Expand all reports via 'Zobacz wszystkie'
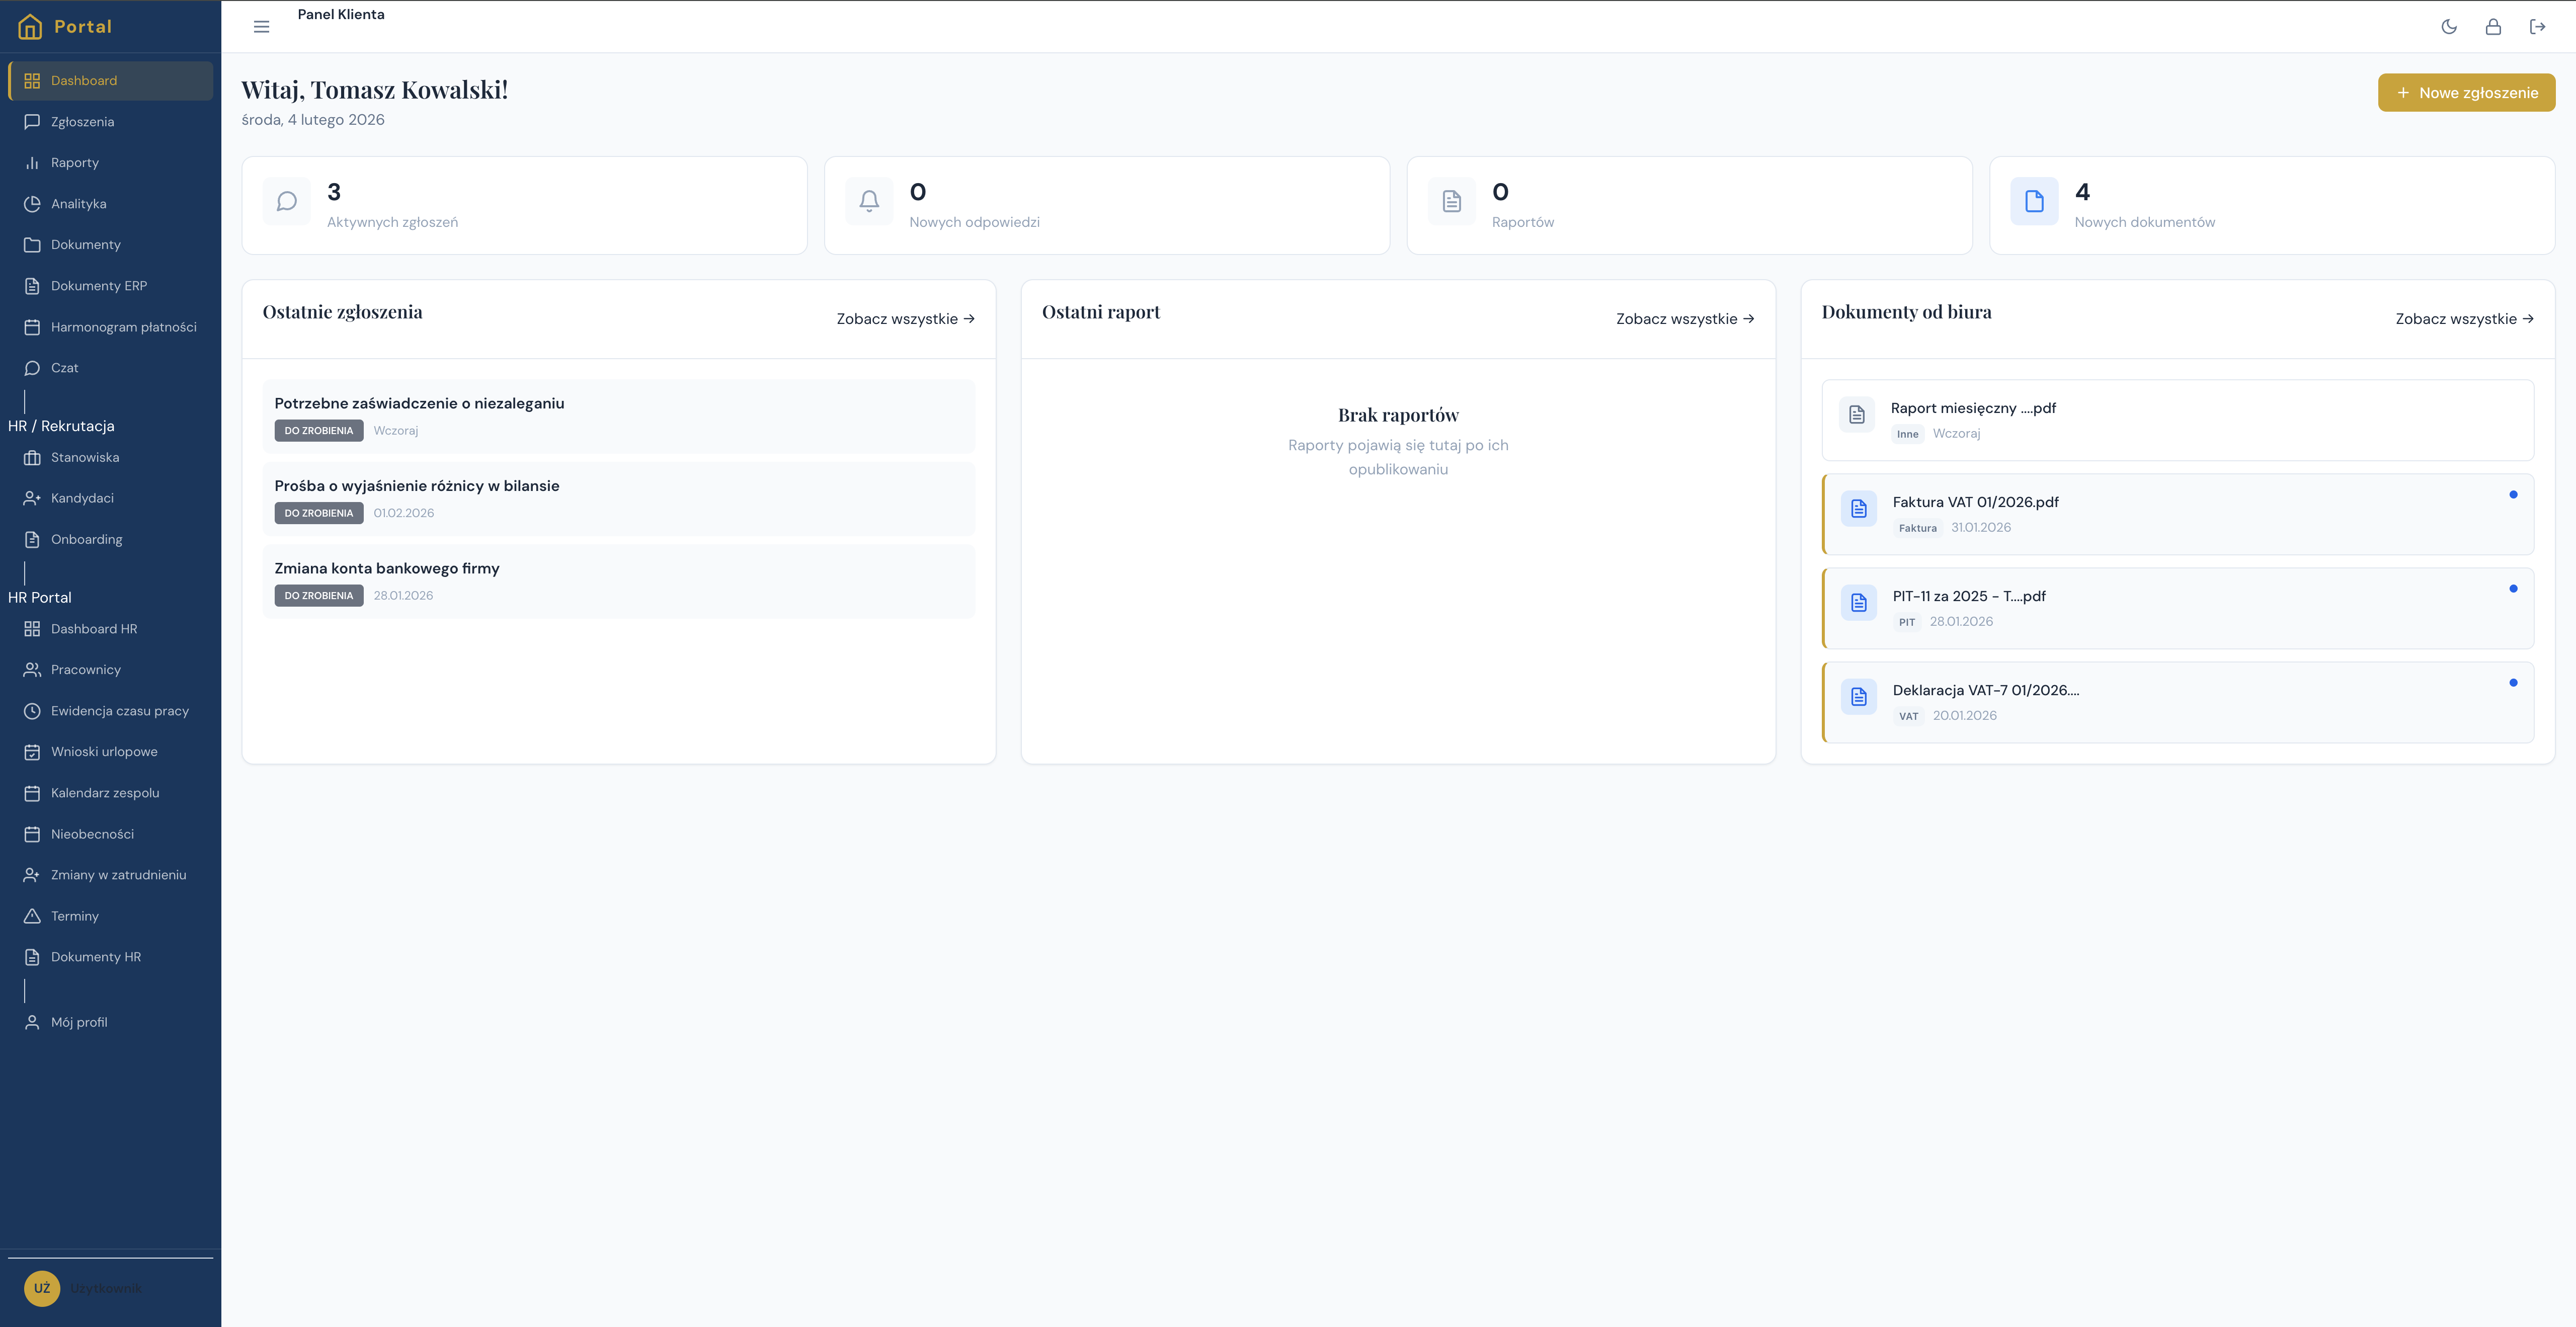This screenshot has height=1327, width=2576. coord(1683,318)
